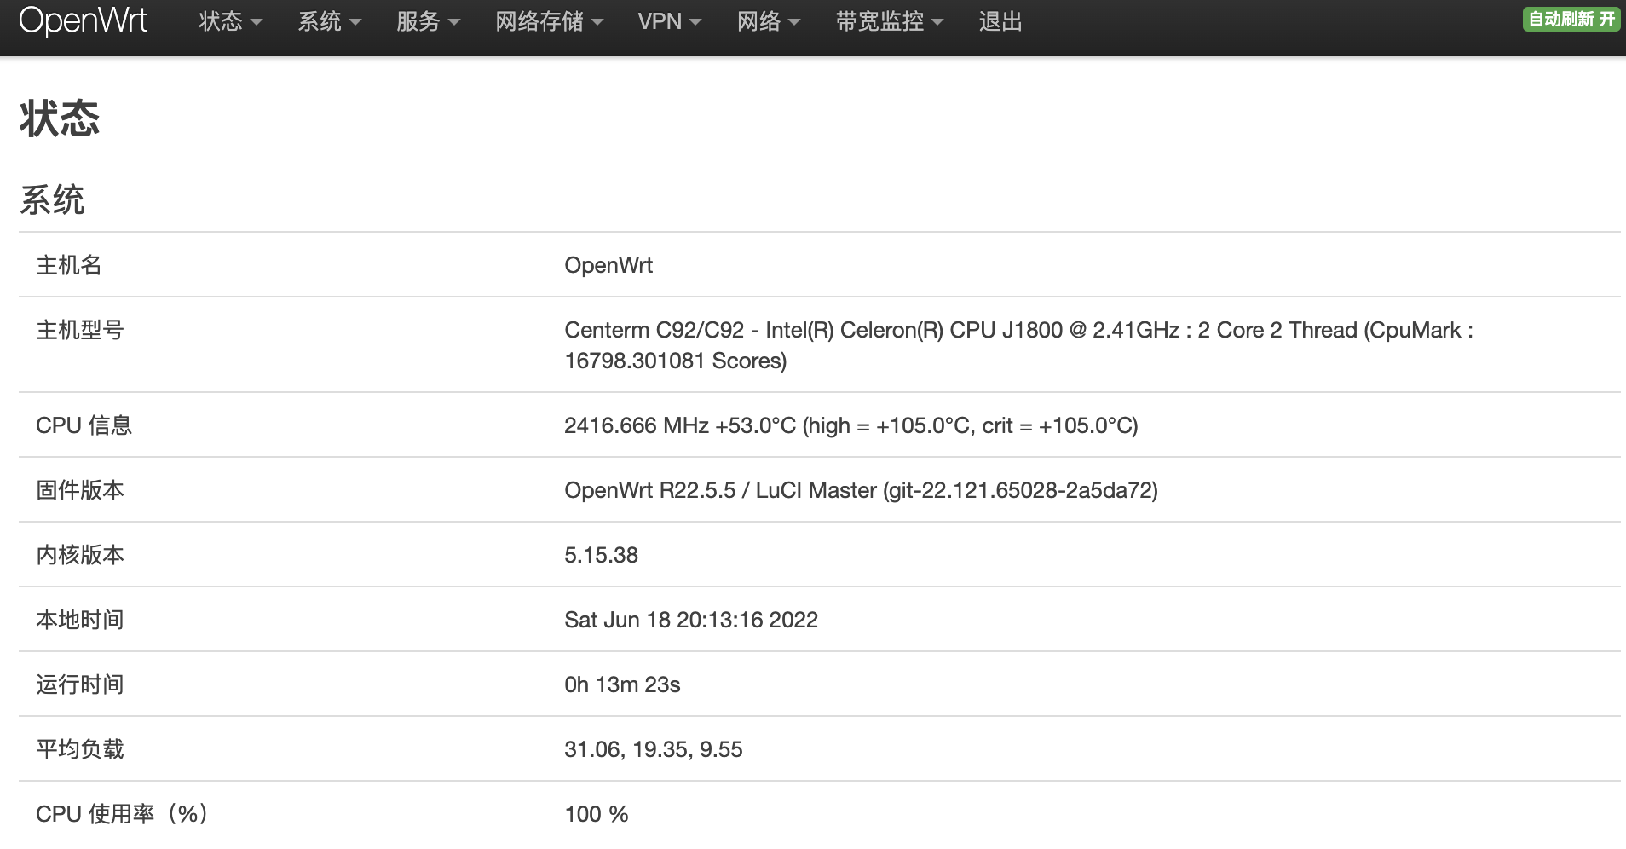Screen dimensions: 1626x849
Task: Click the kernel version 5.15.38
Action: click(x=601, y=555)
